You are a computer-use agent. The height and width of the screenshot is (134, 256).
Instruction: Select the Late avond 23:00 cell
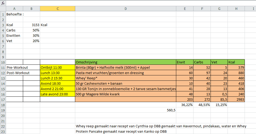click(57, 94)
